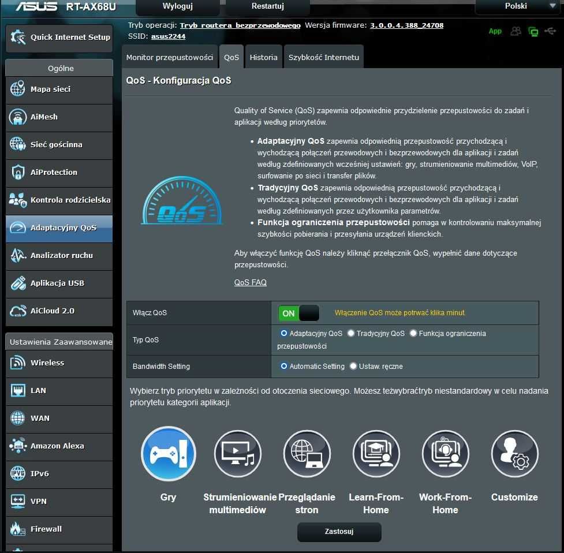Select Adaptacyjny QoS gauge icon in sidebar

coord(18,227)
